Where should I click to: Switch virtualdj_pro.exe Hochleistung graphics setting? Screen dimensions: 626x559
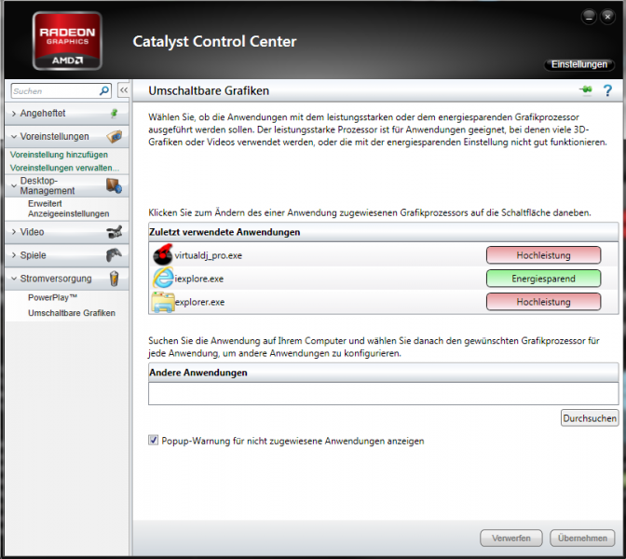(543, 255)
